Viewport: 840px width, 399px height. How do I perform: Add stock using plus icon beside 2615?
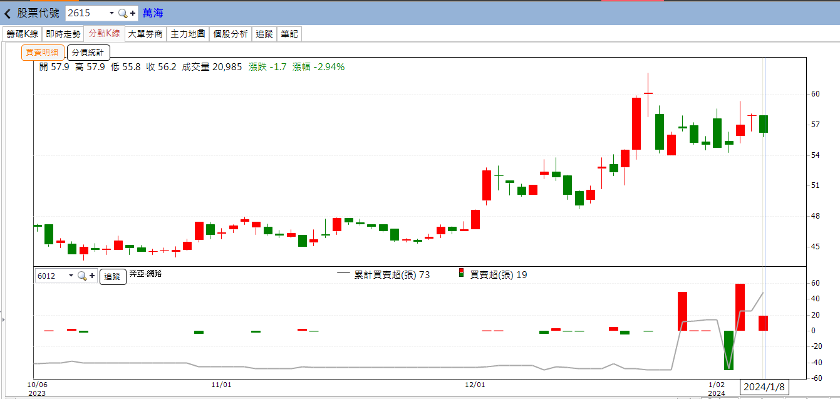(x=133, y=13)
